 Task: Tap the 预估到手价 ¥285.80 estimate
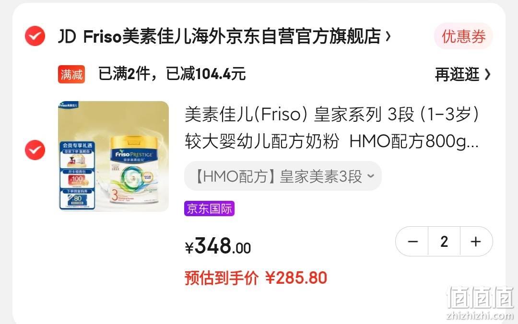256,278
